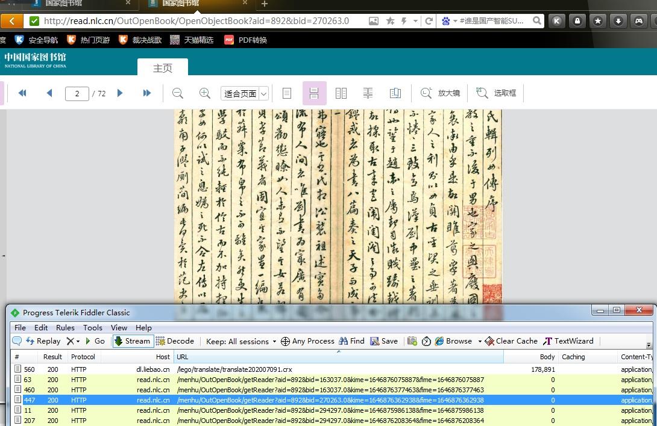Image resolution: width=657 pixels, height=426 pixels.
Task: Open Find in Fiddler toolbar
Action: (352, 341)
